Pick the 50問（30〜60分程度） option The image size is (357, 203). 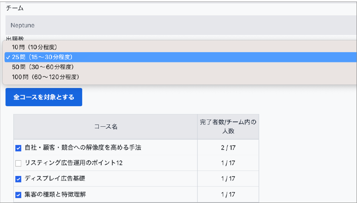click(x=43, y=67)
